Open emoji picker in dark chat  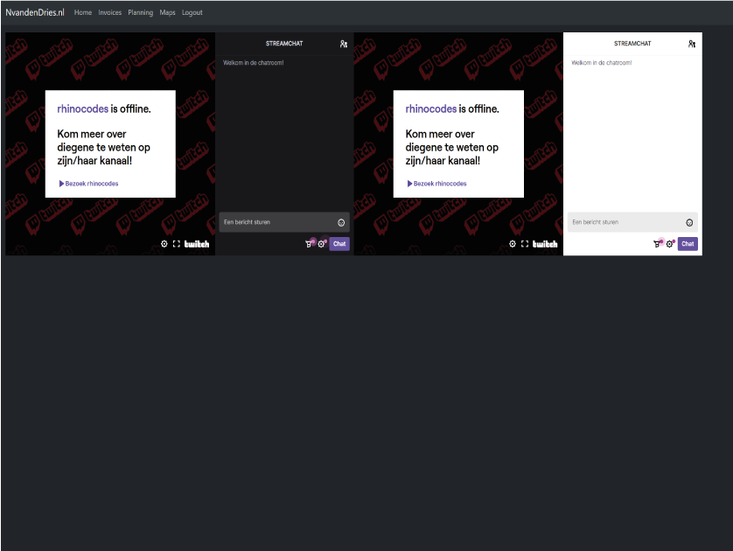(x=341, y=222)
